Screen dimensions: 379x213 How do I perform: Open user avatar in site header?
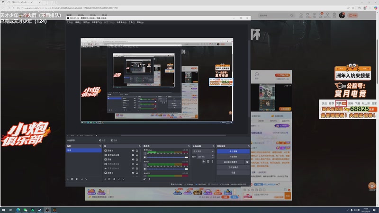(342, 15)
